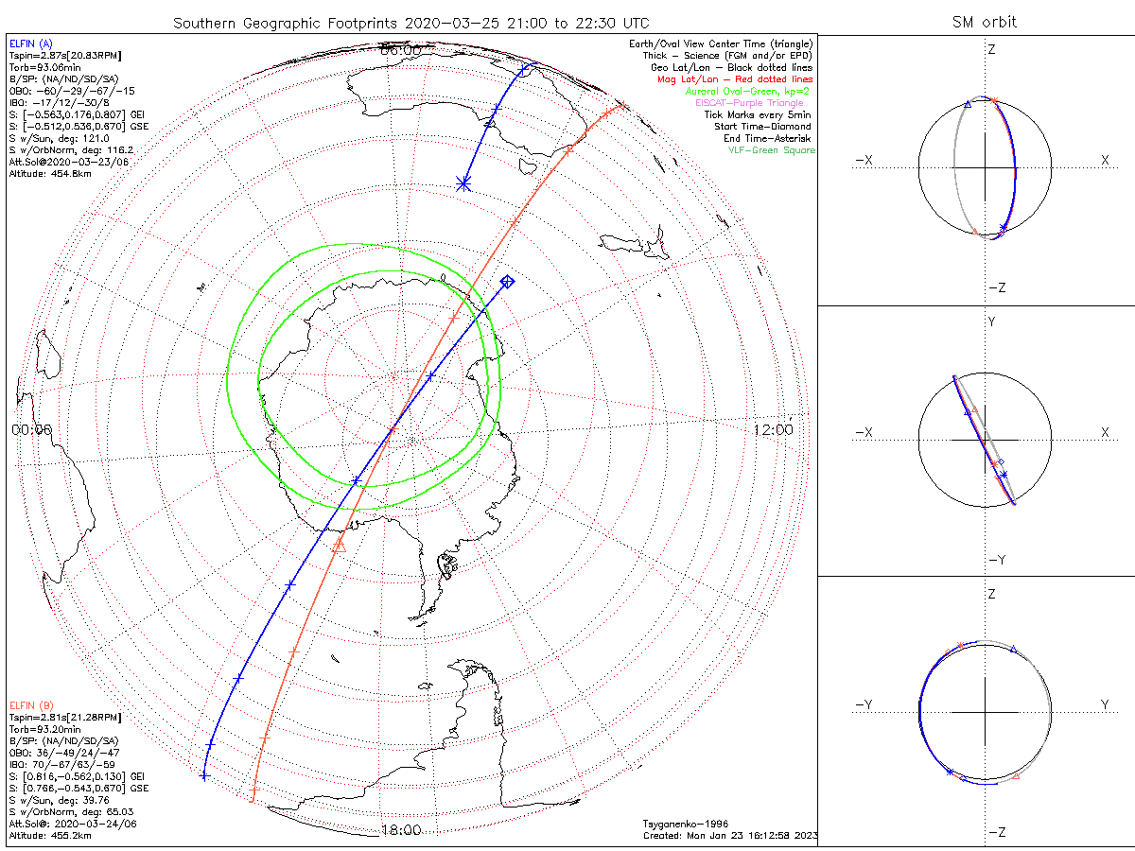This screenshot has width=1135, height=851.
Task: Click legend line 'End Time-Asterisk'
Action: tap(769, 138)
